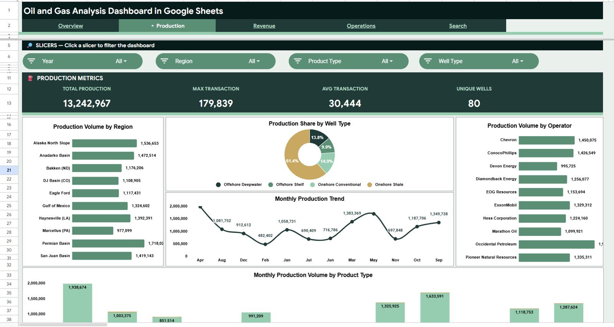
Task: Select the Onshore Shale 61.4% donut slice
Action: 292,161
